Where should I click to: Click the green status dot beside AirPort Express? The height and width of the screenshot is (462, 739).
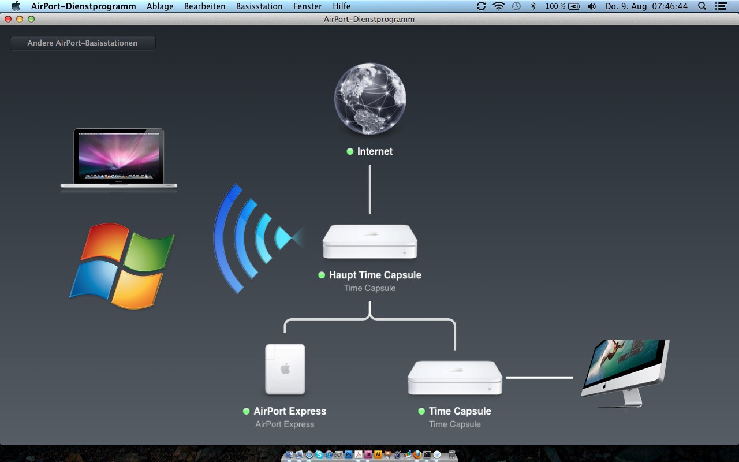click(x=247, y=411)
